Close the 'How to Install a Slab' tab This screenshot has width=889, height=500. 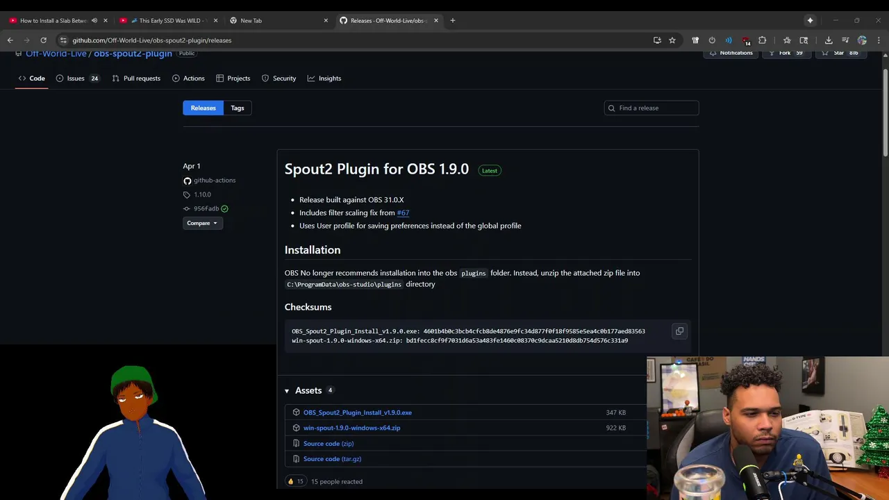pyautogui.click(x=106, y=20)
